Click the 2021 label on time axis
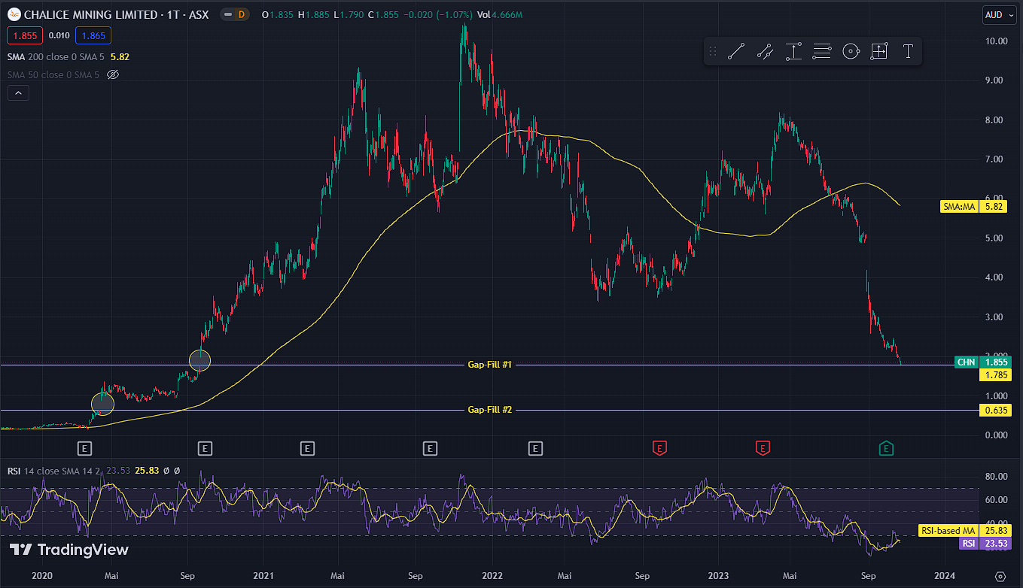Screen dimensions: 1023x588 (x=263, y=575)
